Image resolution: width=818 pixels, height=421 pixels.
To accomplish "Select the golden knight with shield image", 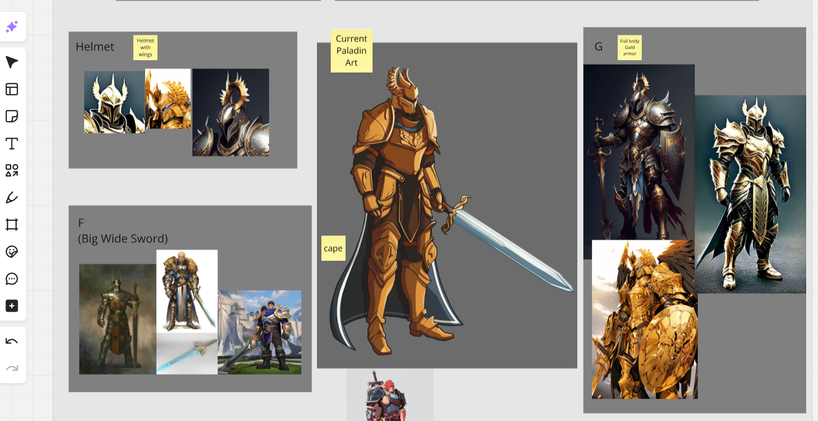I will click(645, 320).
